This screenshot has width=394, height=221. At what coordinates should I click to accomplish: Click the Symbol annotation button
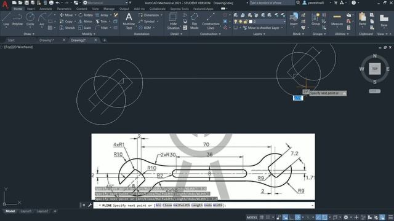149,21
